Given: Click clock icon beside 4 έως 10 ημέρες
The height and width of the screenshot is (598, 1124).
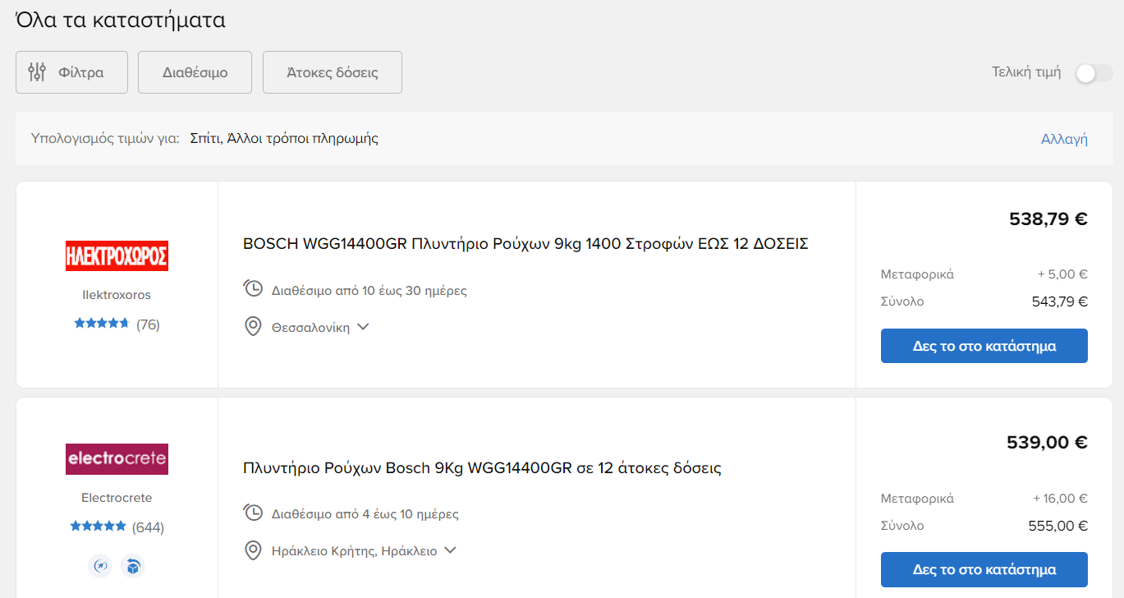Looking at the screenshot, I should [x=253, y=513].
